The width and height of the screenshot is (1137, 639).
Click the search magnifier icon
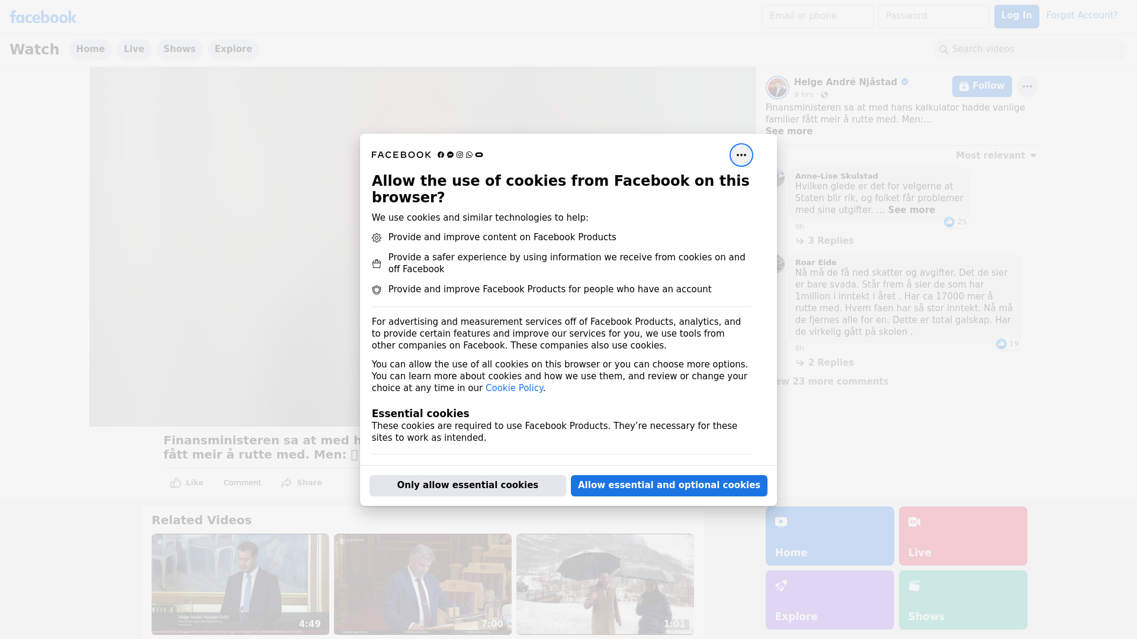point(943,50)
